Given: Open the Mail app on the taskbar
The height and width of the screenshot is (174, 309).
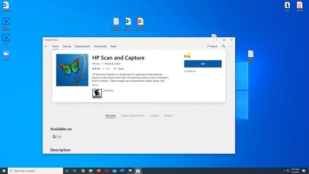Looking at the screenshot, I should (114, 171).
